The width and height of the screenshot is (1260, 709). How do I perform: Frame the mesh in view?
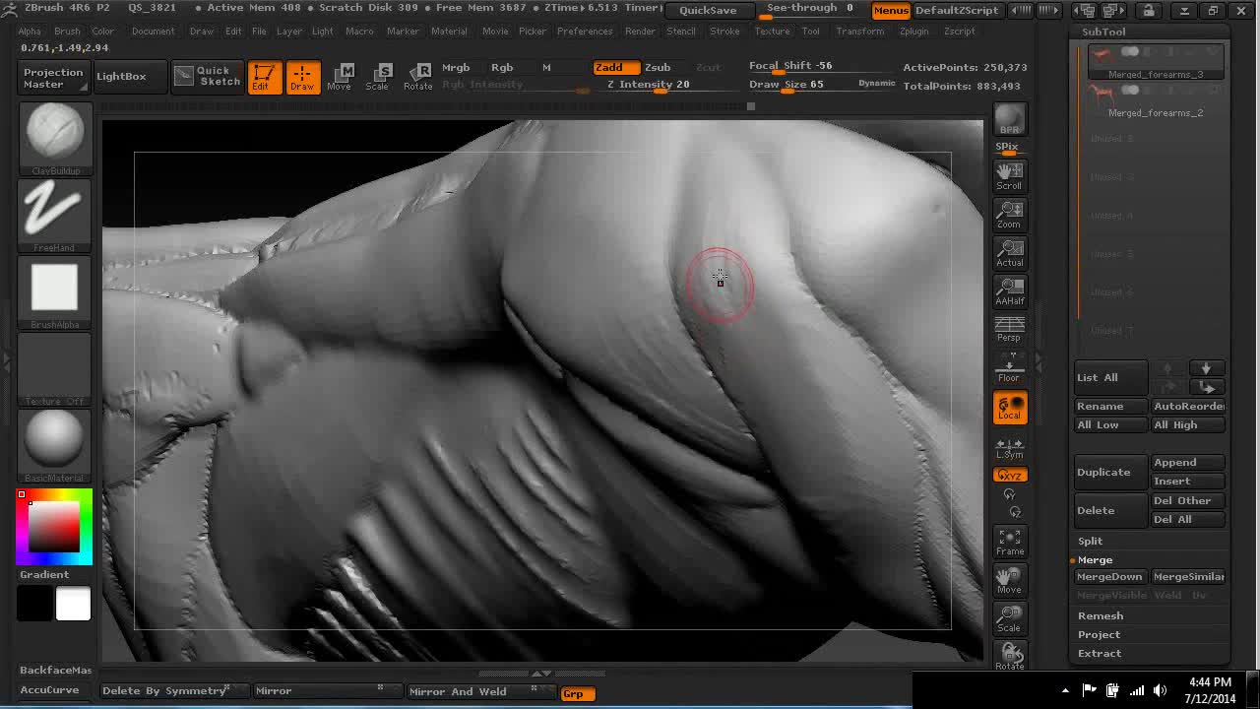pyautogui.click(x=1010, y=543)
